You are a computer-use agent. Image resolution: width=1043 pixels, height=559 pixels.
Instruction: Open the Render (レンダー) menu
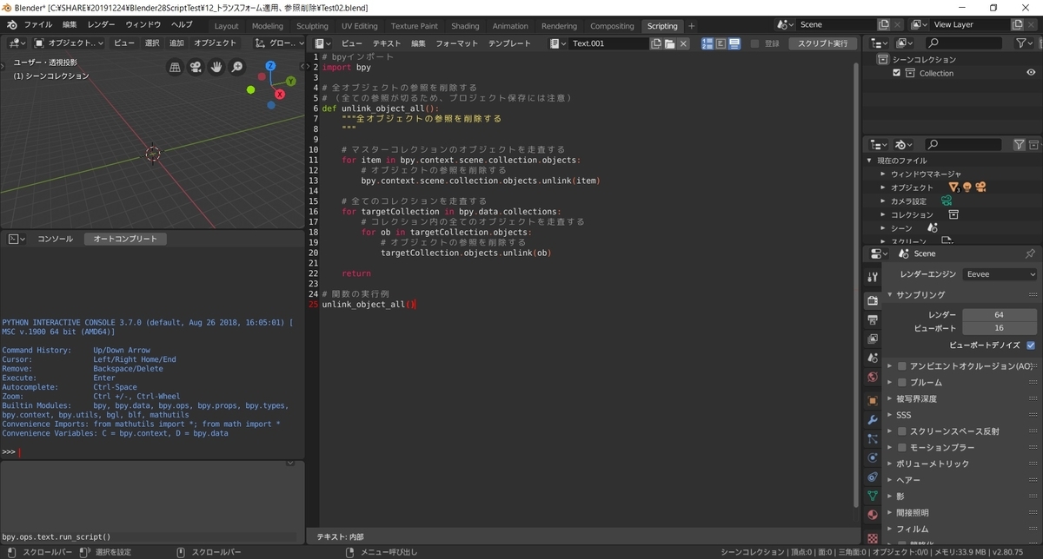(101, 25)
